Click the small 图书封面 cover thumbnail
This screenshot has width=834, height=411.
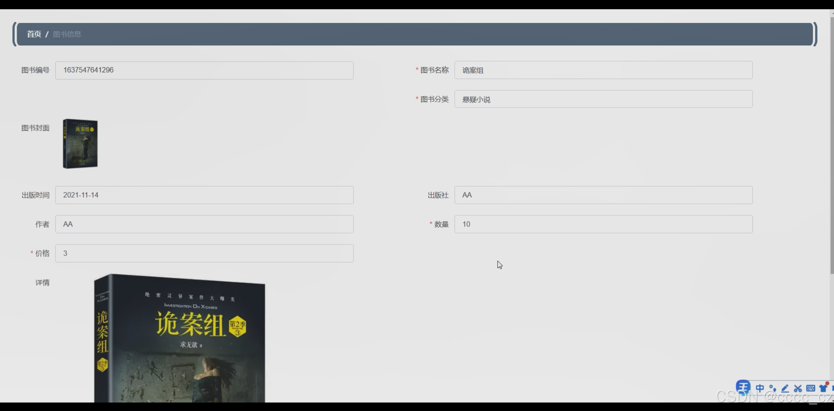pyautogui.click(x=80, y=144)
